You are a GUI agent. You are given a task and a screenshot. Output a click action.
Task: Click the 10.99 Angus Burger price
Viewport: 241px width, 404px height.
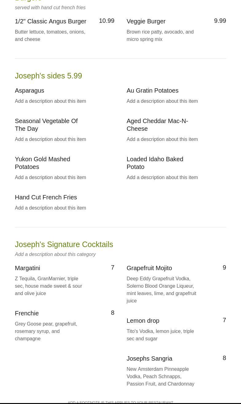[106, 21]
